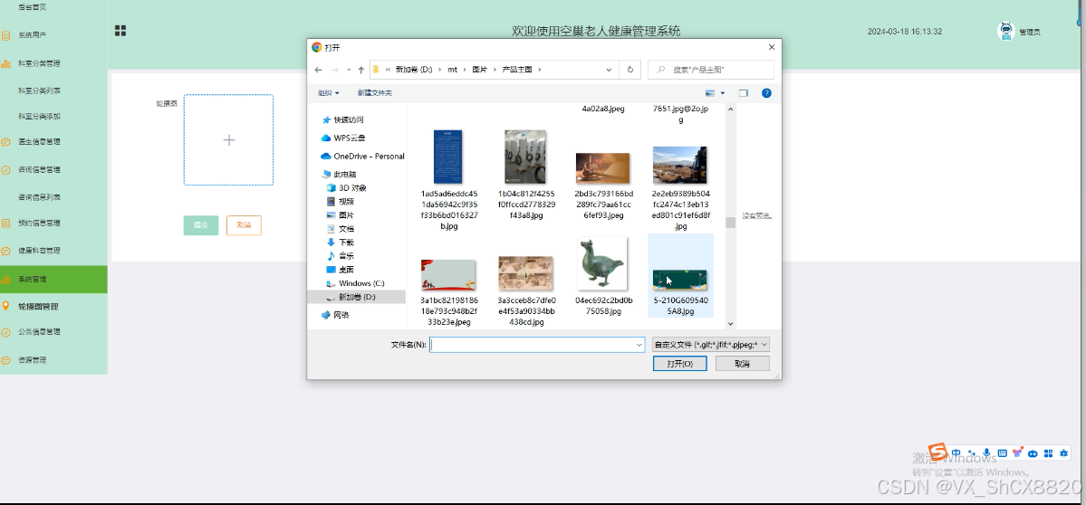
Task: Click the file list scrollbar thumb
Action: point(730,223)
